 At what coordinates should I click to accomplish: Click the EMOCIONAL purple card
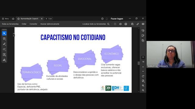(85, 59)
